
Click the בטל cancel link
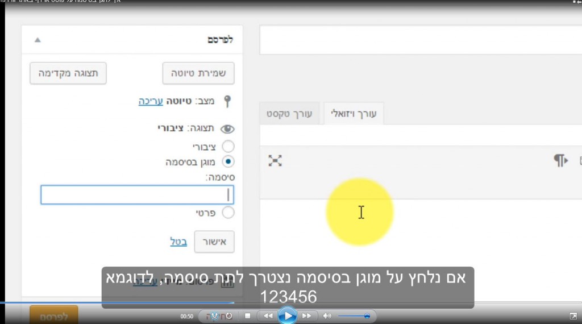pos(178,242)
